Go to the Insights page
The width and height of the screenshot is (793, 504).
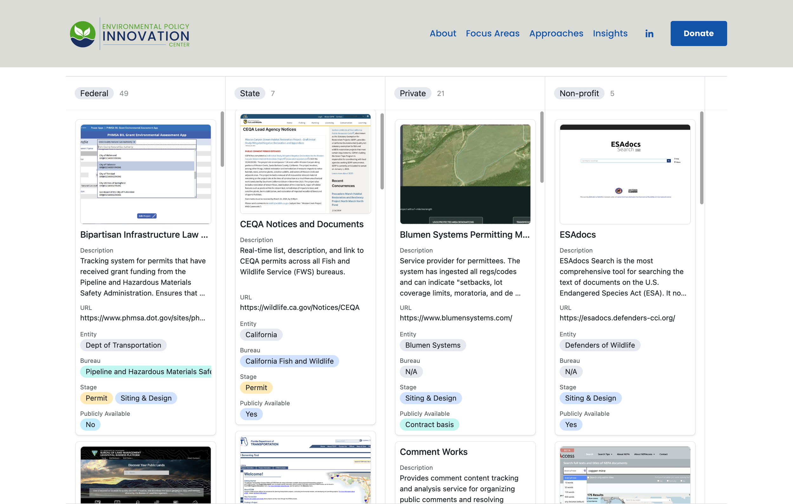tap(610, 34)
